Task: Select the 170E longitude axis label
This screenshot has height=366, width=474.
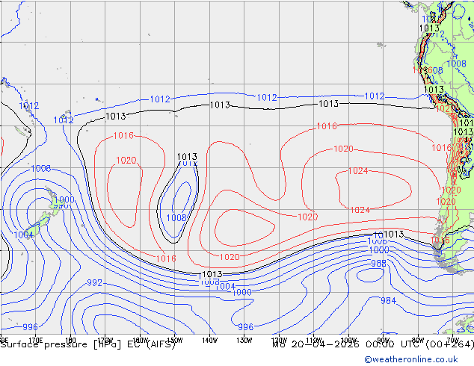Action: coord(36,341)
